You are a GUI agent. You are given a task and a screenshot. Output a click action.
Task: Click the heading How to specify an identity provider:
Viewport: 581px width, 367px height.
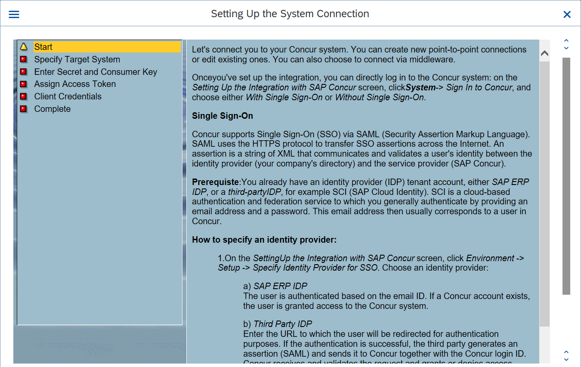coord(264,240)
